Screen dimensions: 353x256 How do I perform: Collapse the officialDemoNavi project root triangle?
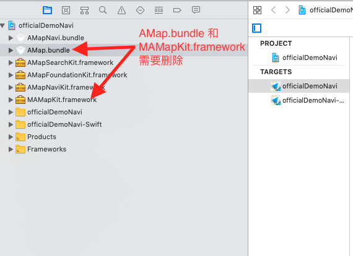(x=2, y=25)
